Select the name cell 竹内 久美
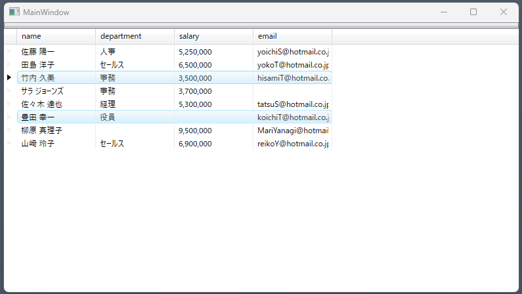This screenshot has height=294, width=522. point(56,77)
